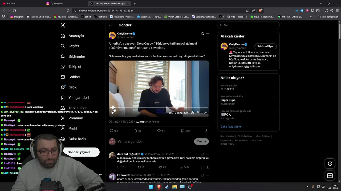
Task: Open options for Süper Kupa trend
Action: pyautogui.click(x=275, y=97)
